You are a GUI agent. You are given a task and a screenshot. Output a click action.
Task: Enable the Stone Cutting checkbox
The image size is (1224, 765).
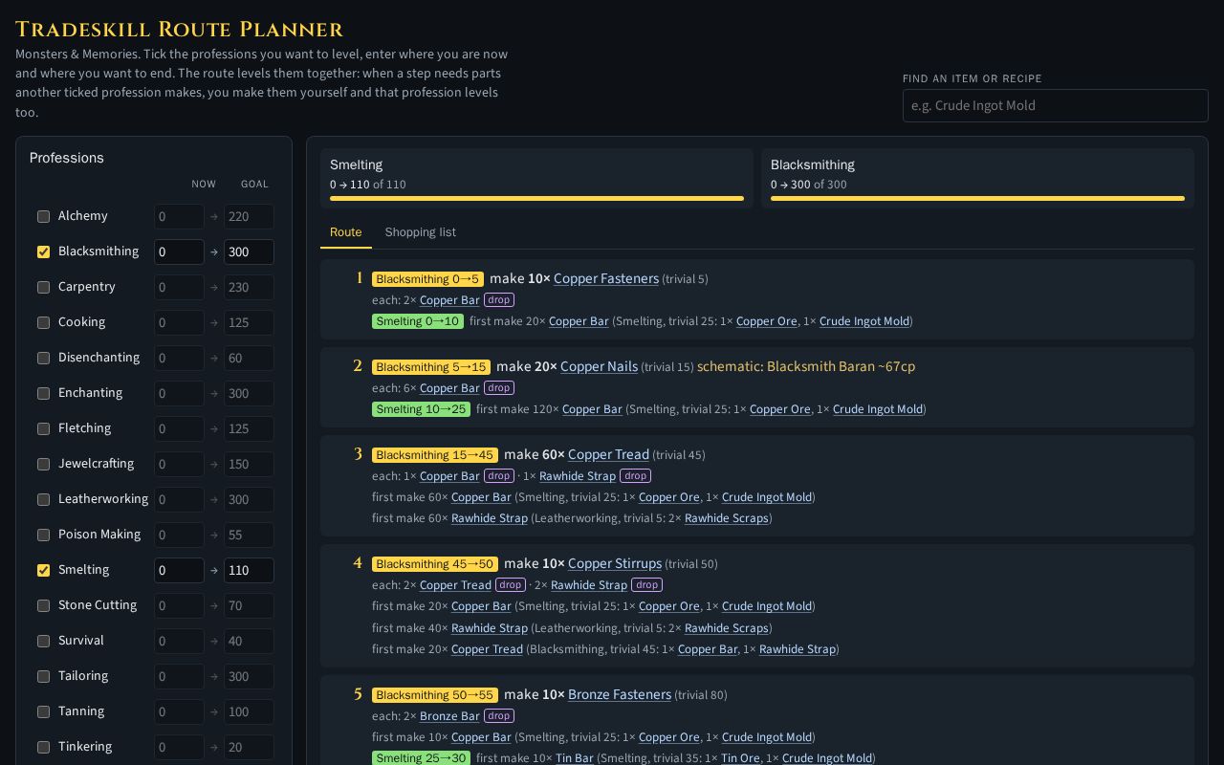coord(43,605)
